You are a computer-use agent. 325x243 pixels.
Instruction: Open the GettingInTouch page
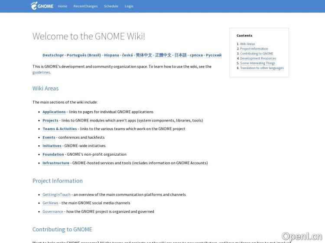tap(56, 195)
